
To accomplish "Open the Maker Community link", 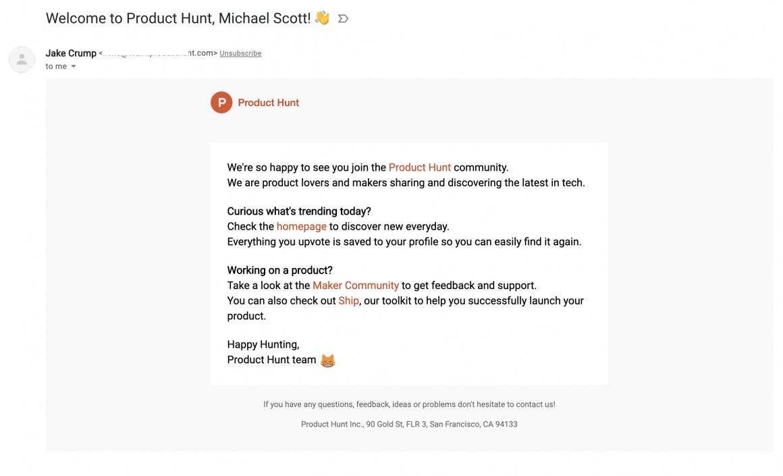I will (355, 286).
